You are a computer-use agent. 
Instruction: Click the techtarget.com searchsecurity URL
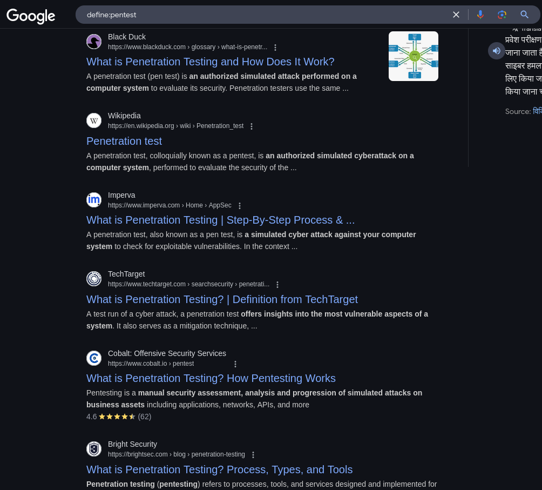tap(188, 284)
